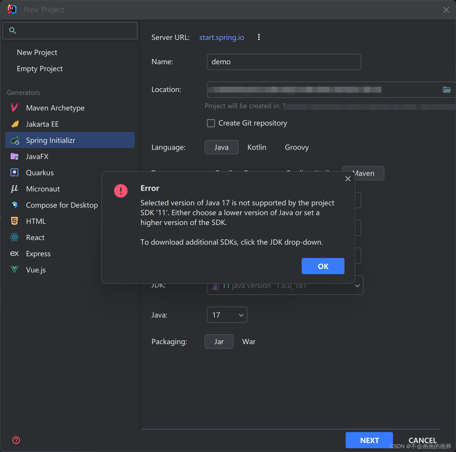456x452 pixels.
Task: Click the Micronaut mu icon
Action: 14,189
